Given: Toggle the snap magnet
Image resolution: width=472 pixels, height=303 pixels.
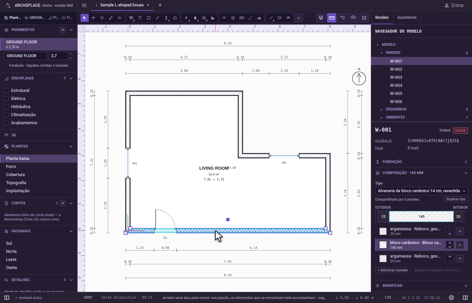Looking at the screenshot, I should [321, 18].
